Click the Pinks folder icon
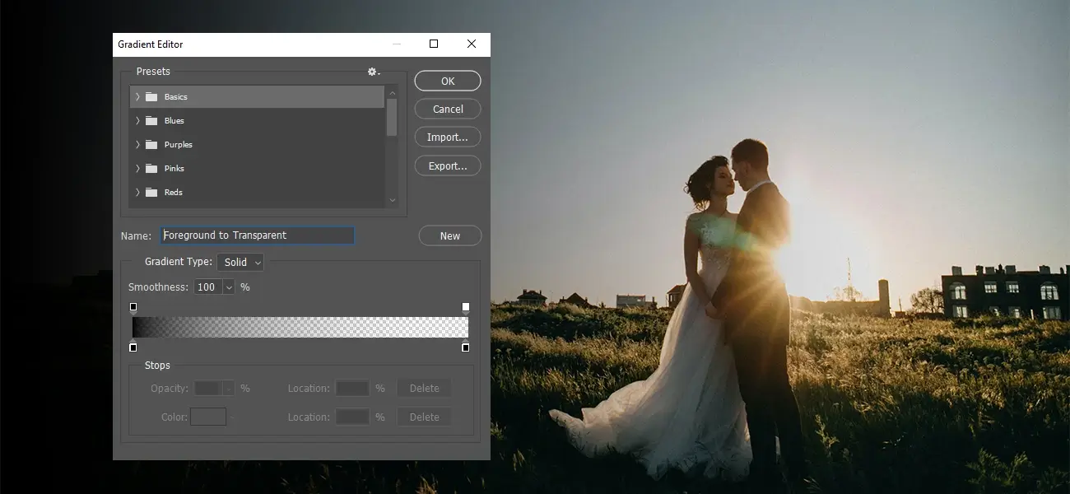Viewport: 1070px width, 494px height. 151,168
